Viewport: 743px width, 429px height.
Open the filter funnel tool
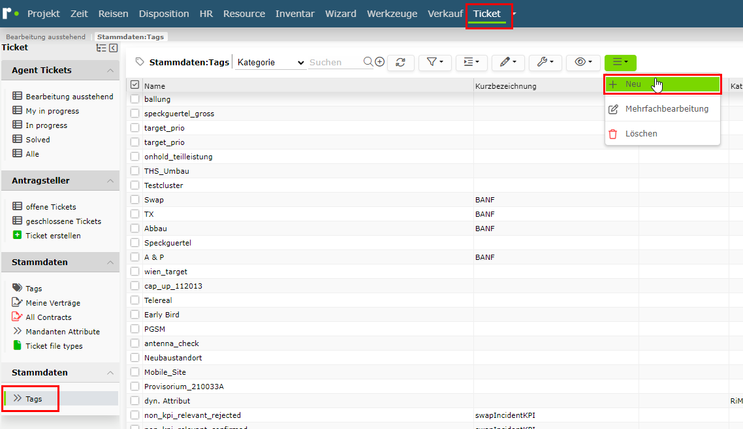435,63
